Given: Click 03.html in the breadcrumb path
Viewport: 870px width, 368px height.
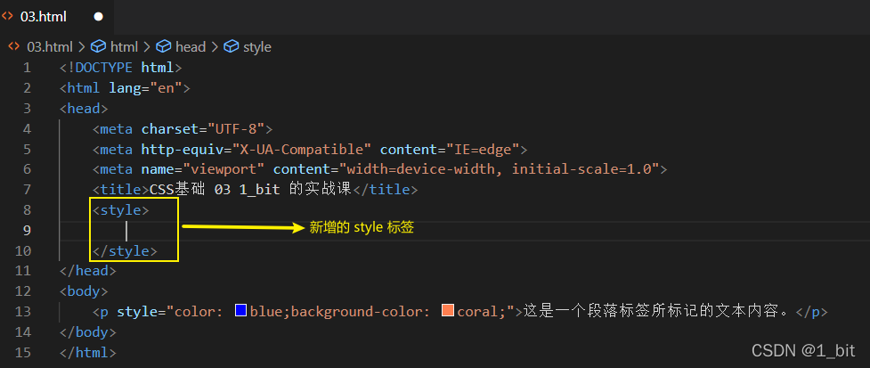Looking at the screenshot, I should click(x=50, y=47).
